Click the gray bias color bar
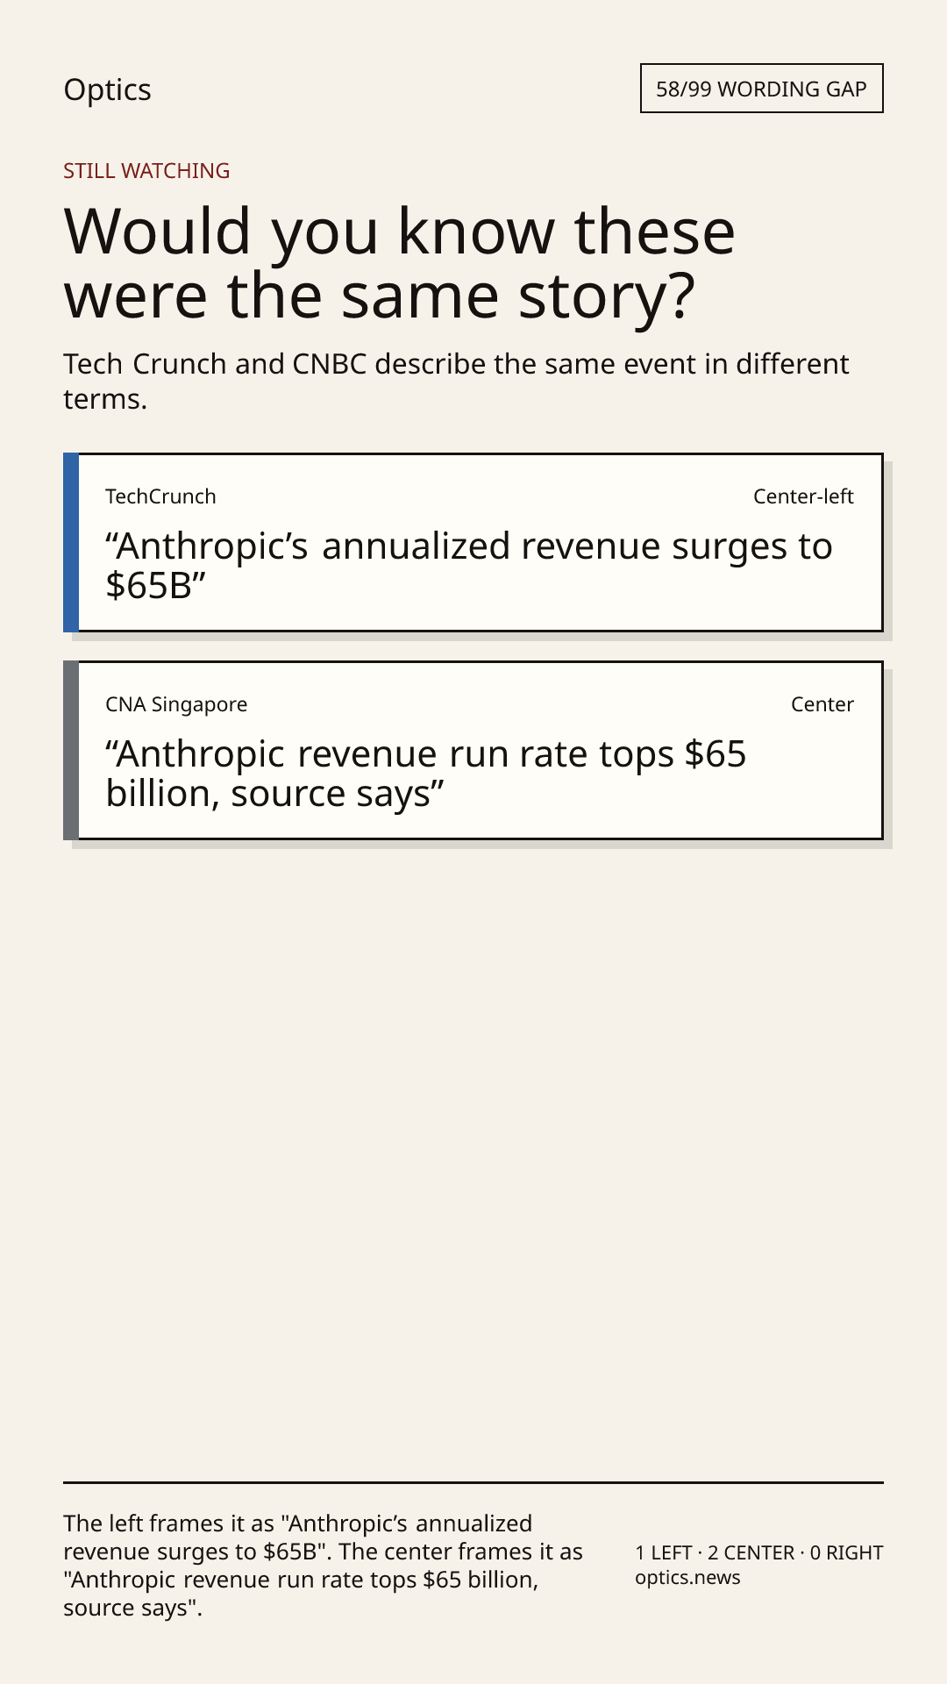The height and width of the screenshot is (1684, 947). [x=71, y=751]
